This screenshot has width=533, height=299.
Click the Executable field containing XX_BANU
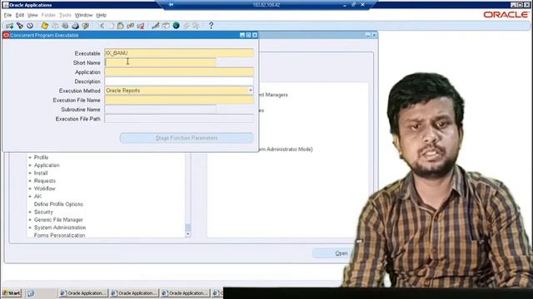179,53
